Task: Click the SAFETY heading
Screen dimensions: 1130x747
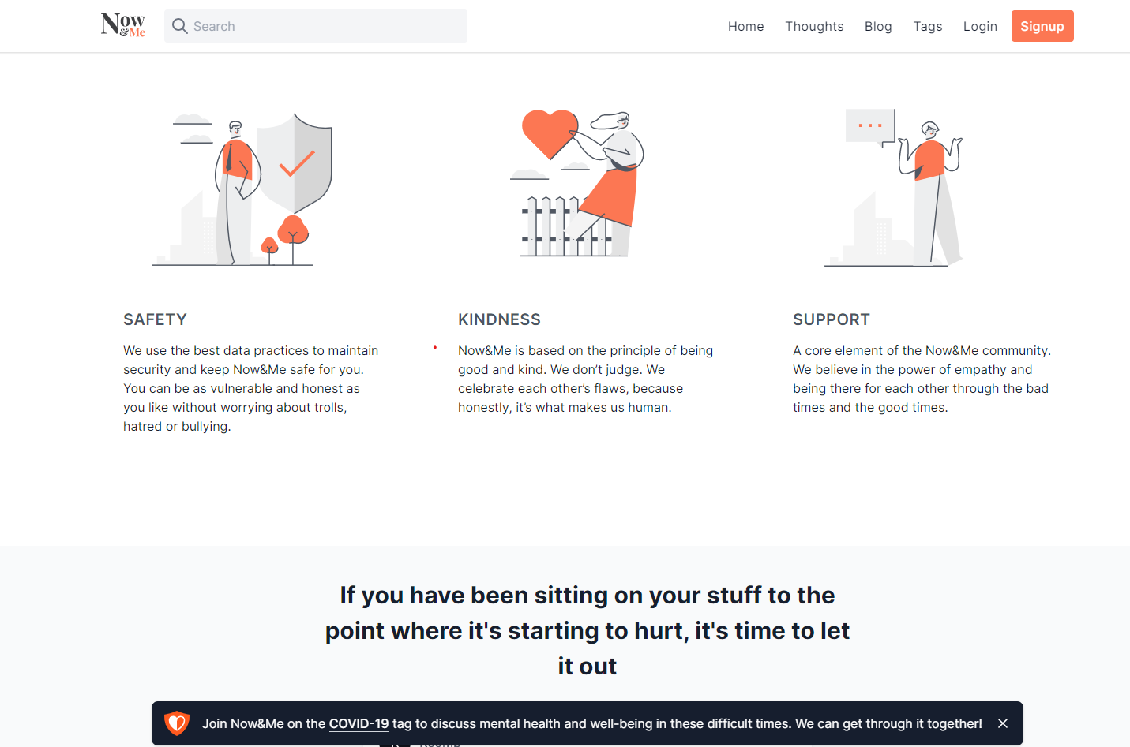Action: [155, 319]
